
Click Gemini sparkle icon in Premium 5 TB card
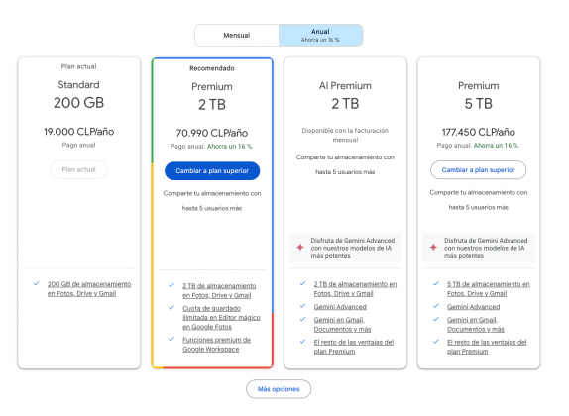pyautogui.click(x=433, y=248)
